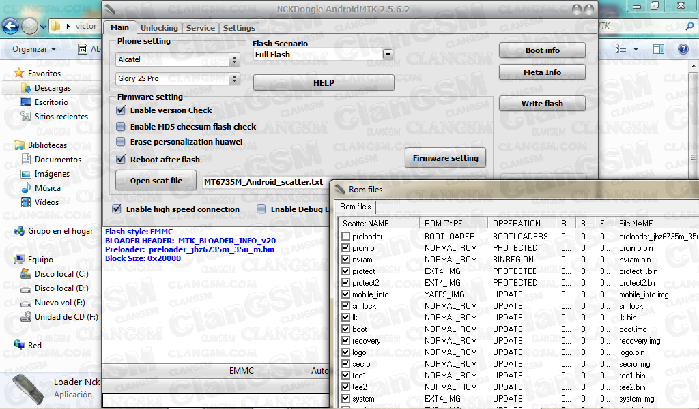Toggle Enable high speed connection checkbox
The width and height of the screenshot is (699, 409).
[117, 209]
